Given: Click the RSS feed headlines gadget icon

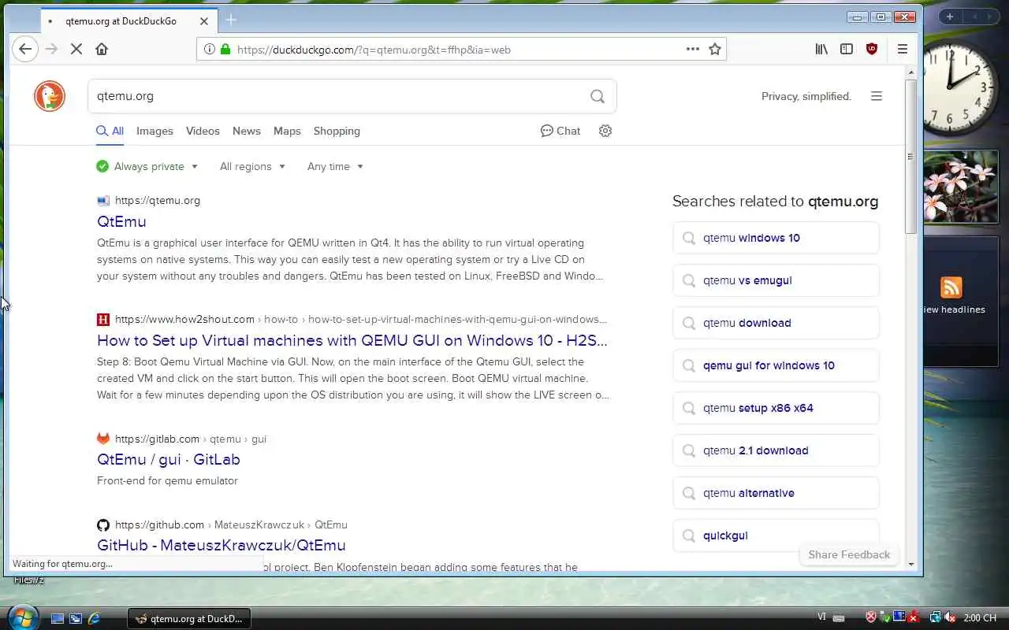Looking at the screenshot, I should pyautogui.click(x=951, y=287).
